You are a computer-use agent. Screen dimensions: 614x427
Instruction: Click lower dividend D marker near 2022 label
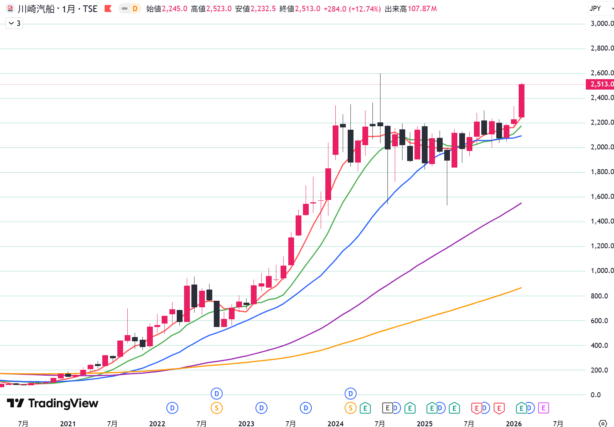[x=172, y=408]
